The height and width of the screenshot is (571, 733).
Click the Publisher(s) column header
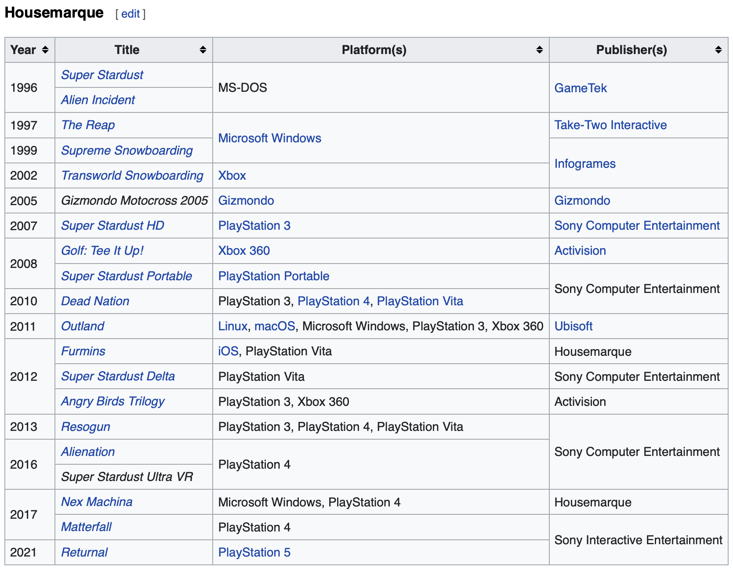pos(639,50)
